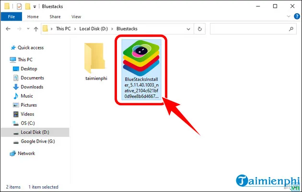Click the Music note icon

click(x=16, y=96)
